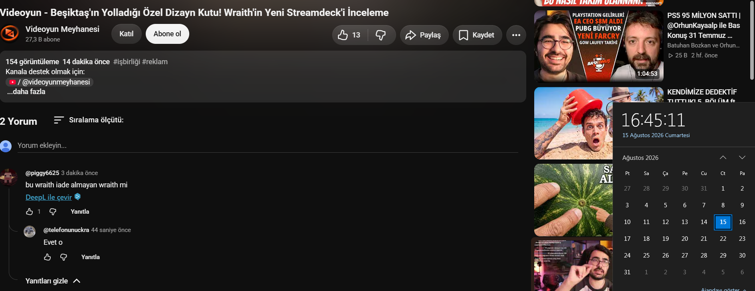Click the Yorum ekleyin comment field

(268, 145)
